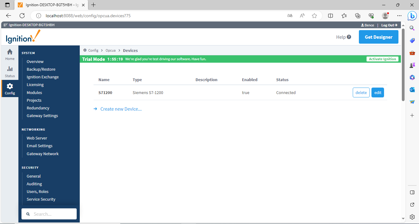Open Edge settings and more menu
Image resolution: width=419 pixels, height=224 pixels.
(399, 16)
